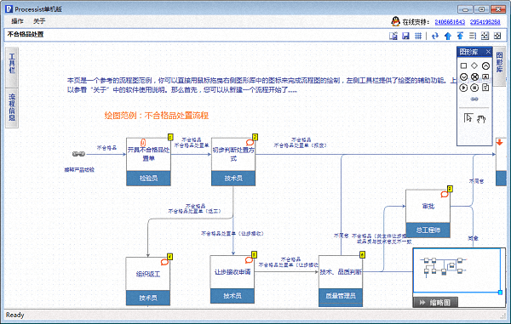The width and height of the screenshot is (511, 324).
Task: Open the 关于 menu
Action: tap(39, 21)
